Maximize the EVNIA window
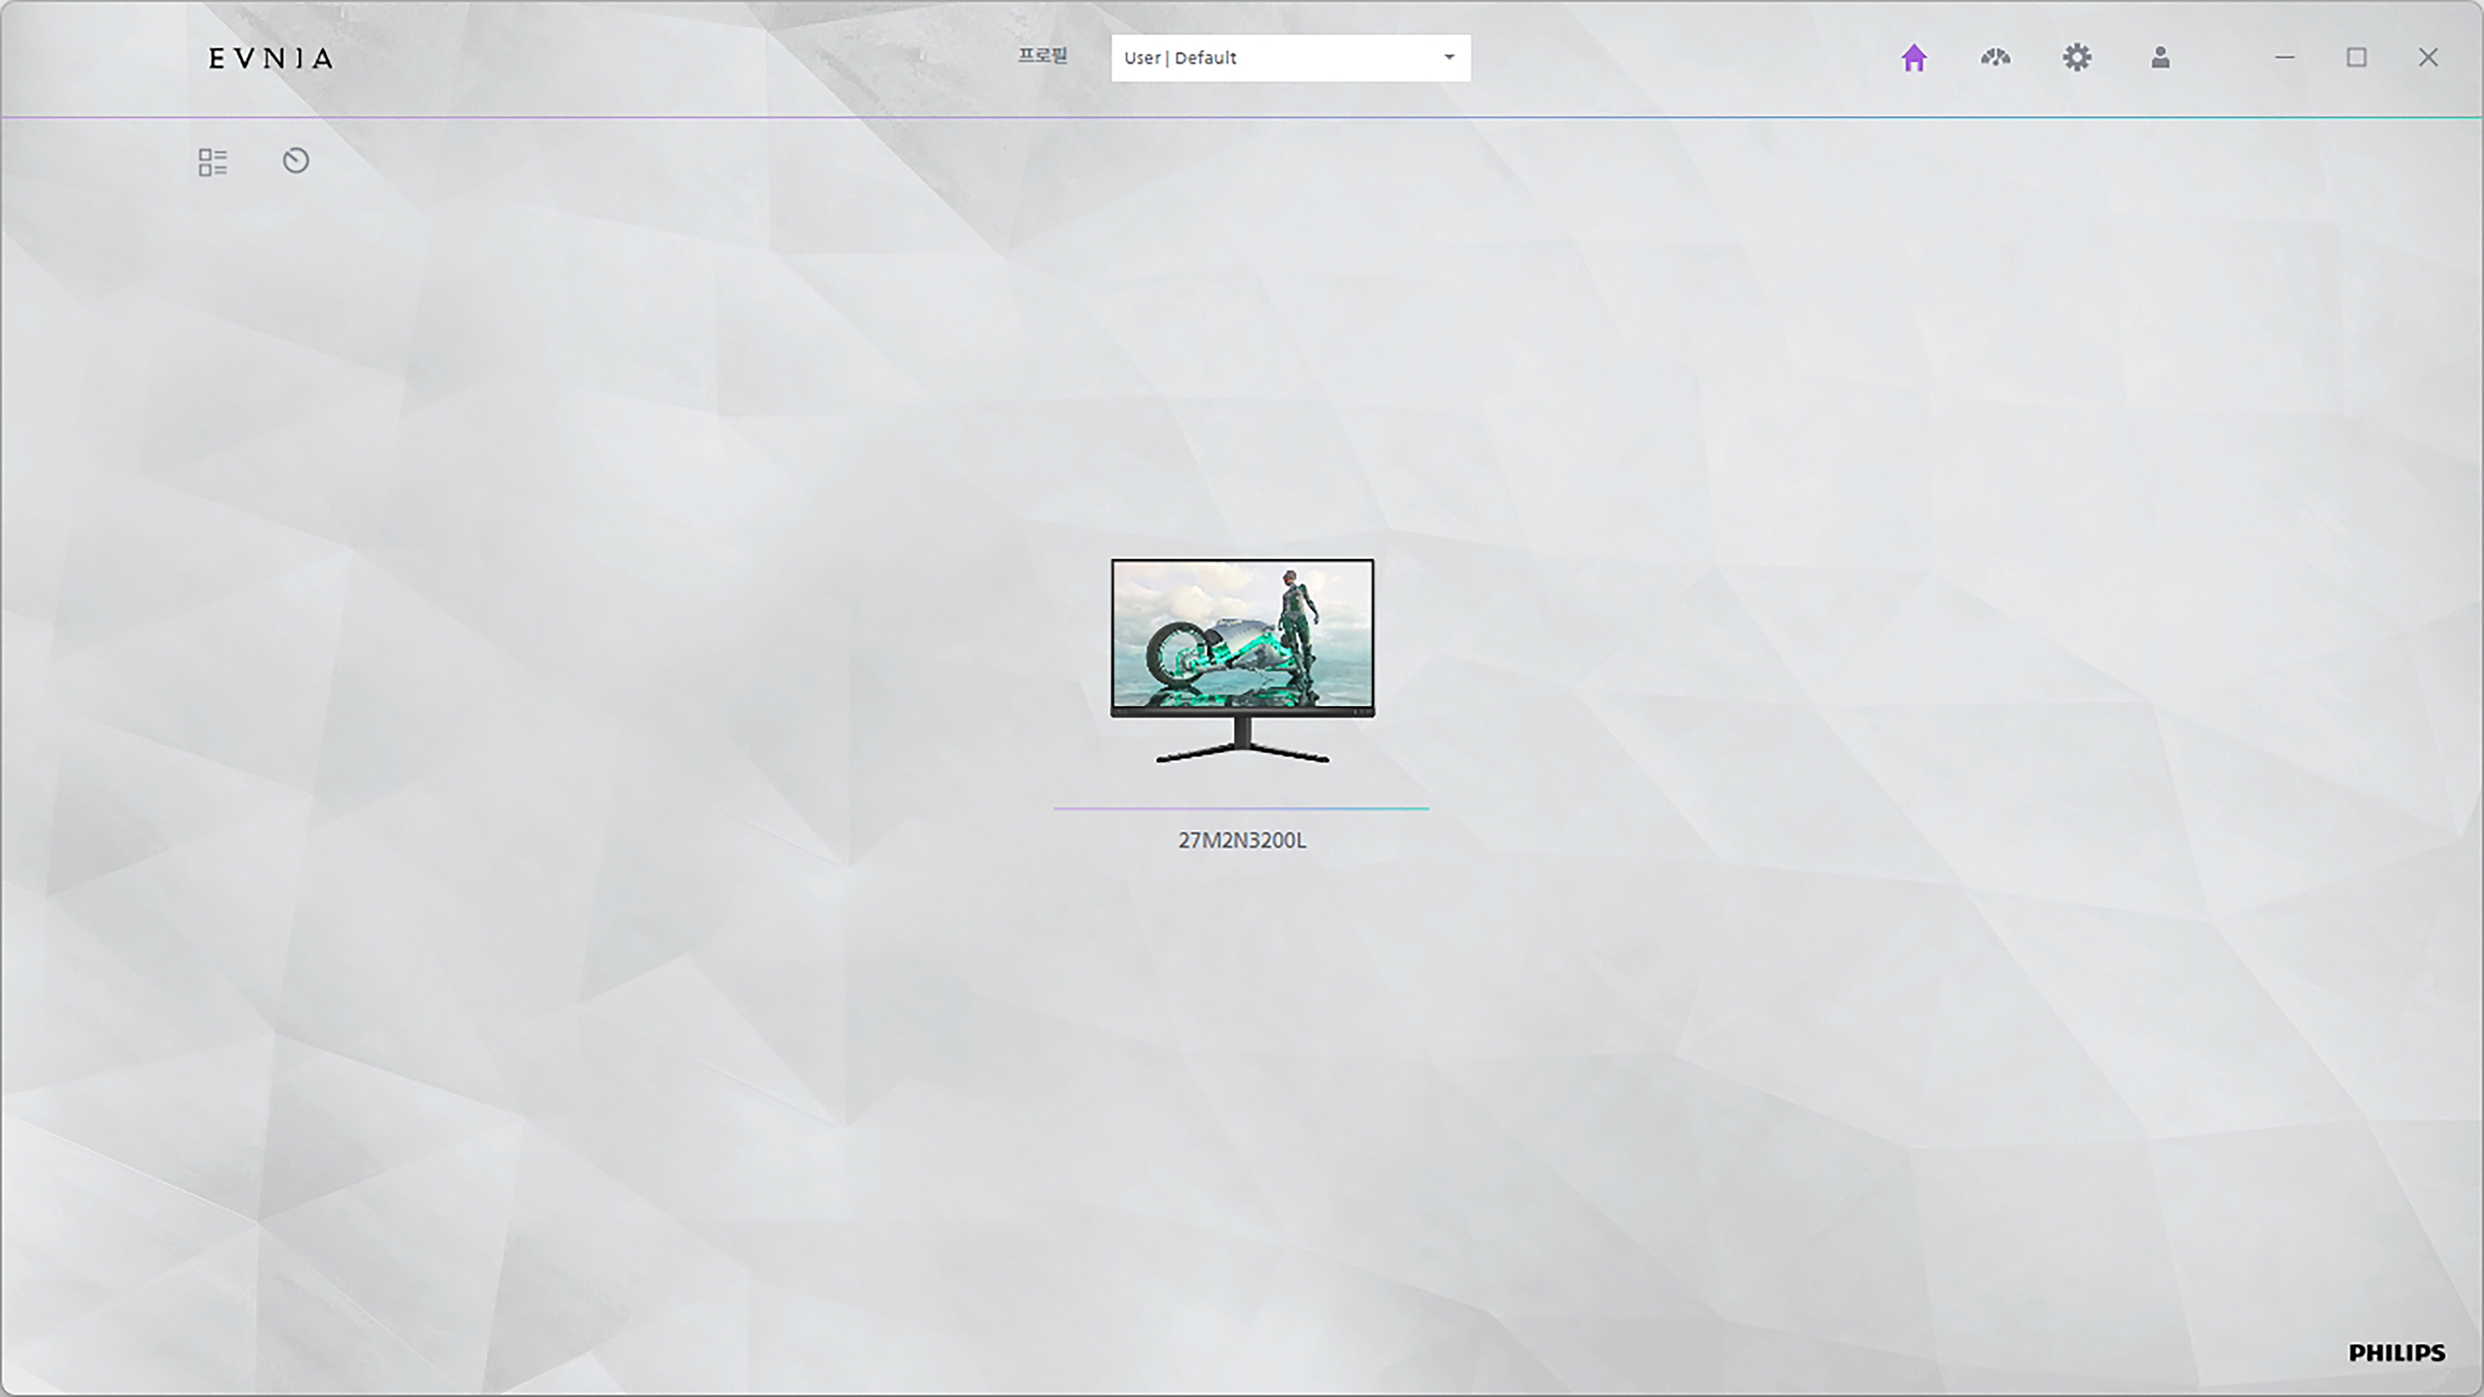This screenshot has height=1397, width=2484. point(2355,58)
